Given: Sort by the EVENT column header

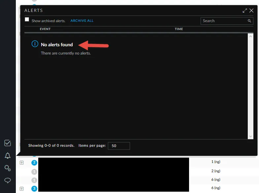Looking at the screenshot, I should [x=45, y=29].
